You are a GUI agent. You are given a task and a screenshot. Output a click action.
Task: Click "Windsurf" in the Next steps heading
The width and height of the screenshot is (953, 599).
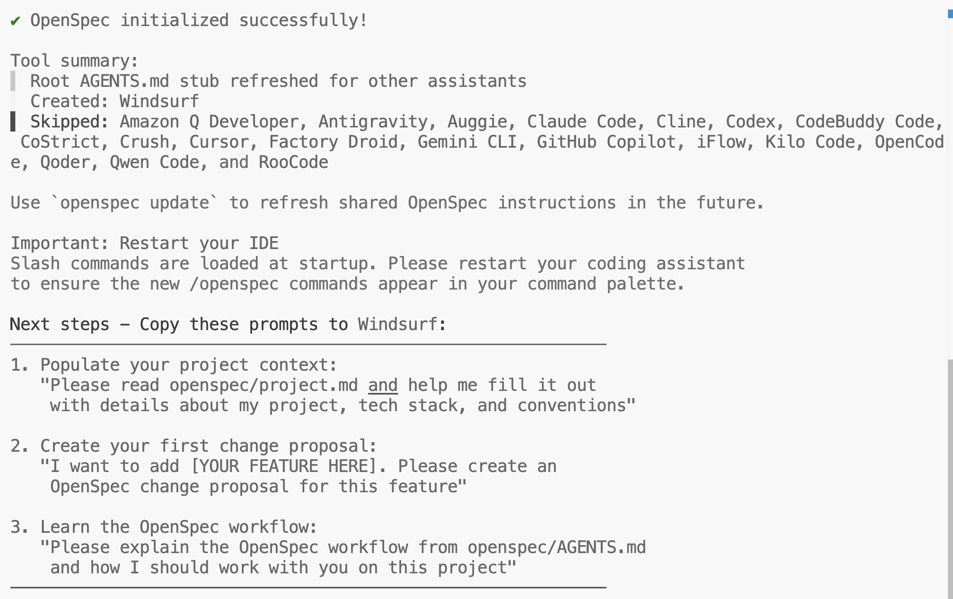coord(397,325)
